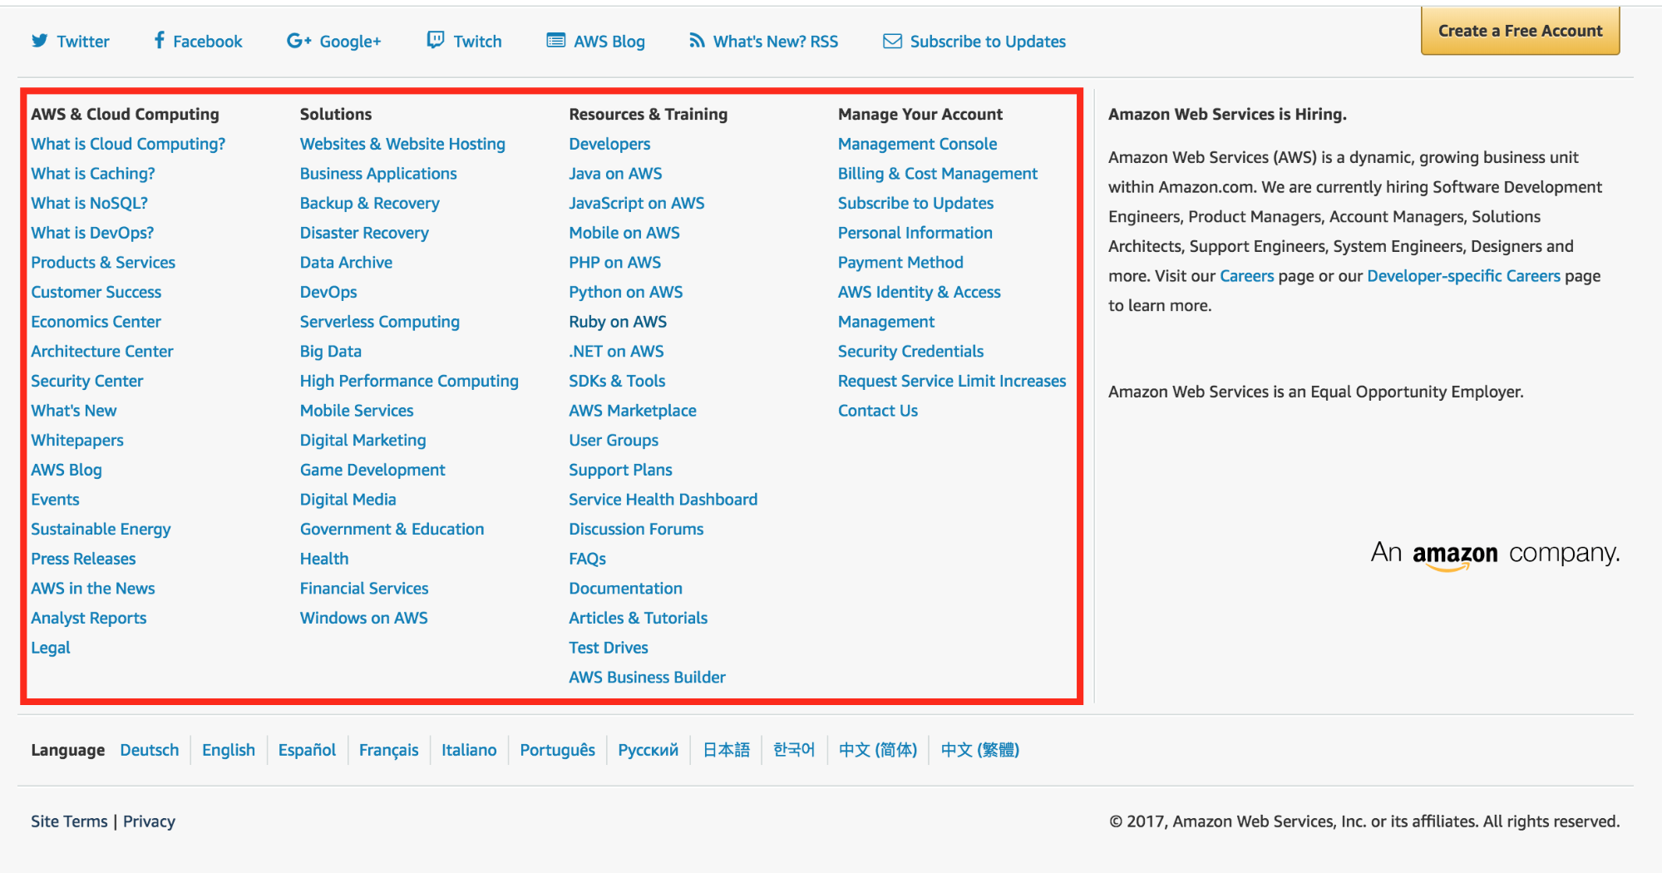Open Contact Us link
The width and height of the screenshot is (1662, 873).
tap(878, 411)
